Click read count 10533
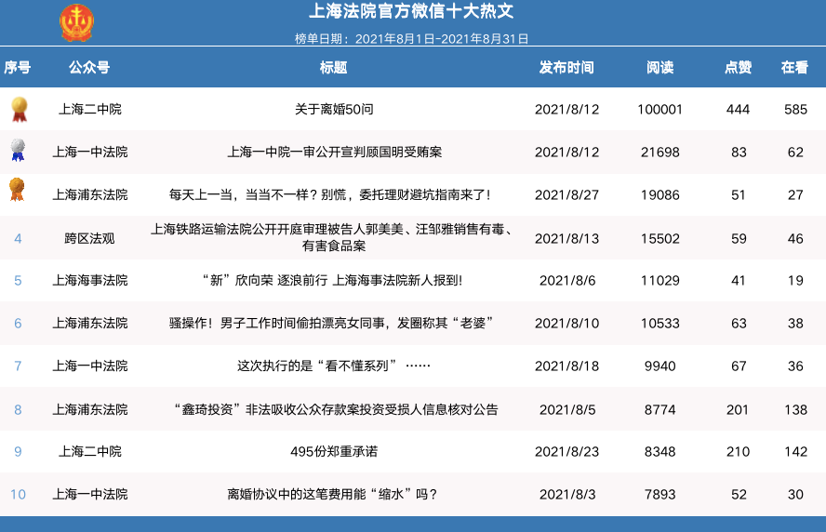Viewport: 826px width, 532px height. pyautogui.click(x=660, y=323)
